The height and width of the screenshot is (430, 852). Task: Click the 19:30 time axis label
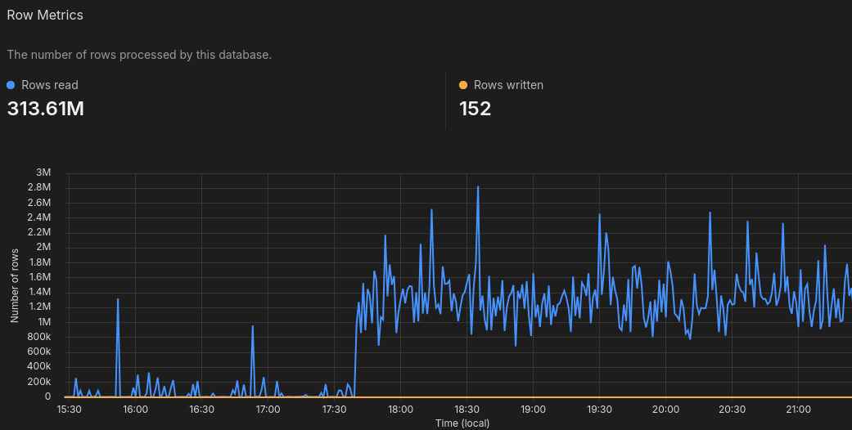(599, 410)
